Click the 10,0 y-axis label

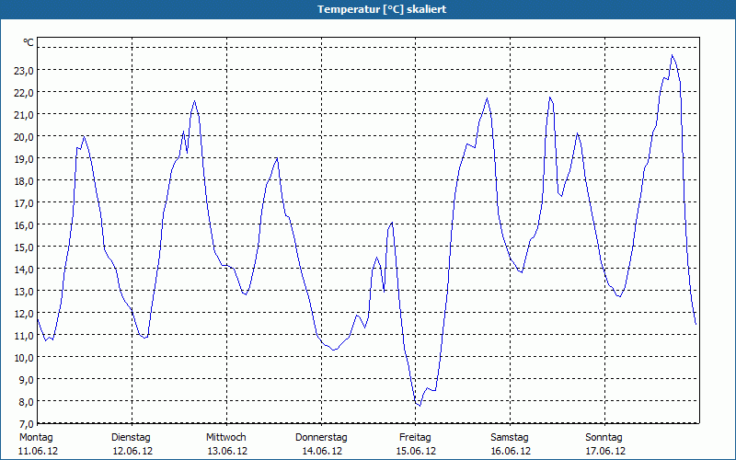pos(25,357)
